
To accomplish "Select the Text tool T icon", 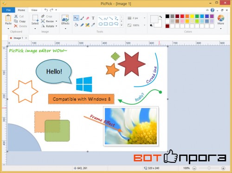I will [93, 18].
